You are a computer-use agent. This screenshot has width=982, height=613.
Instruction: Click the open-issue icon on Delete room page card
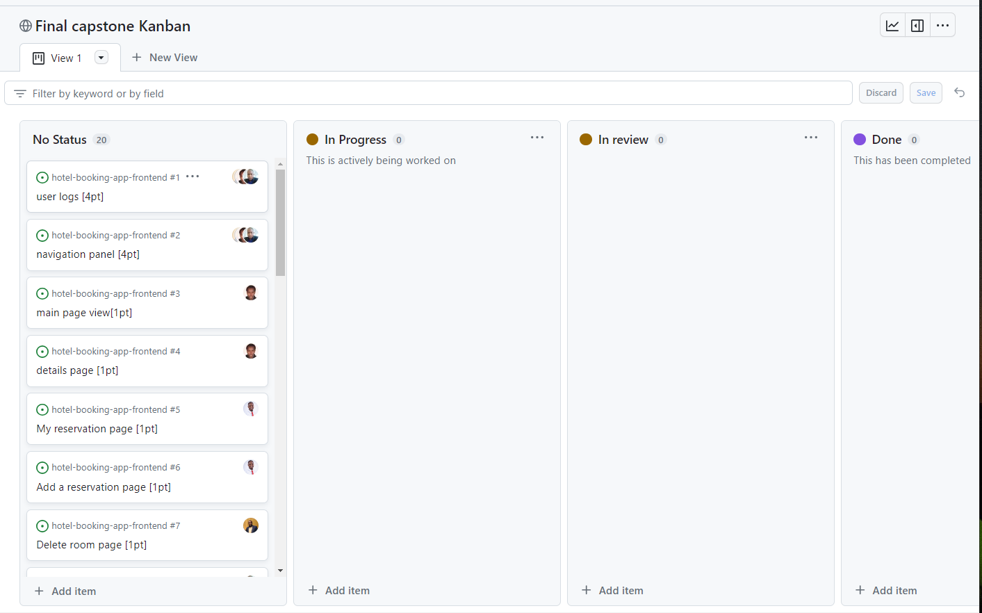click(42, 525)
